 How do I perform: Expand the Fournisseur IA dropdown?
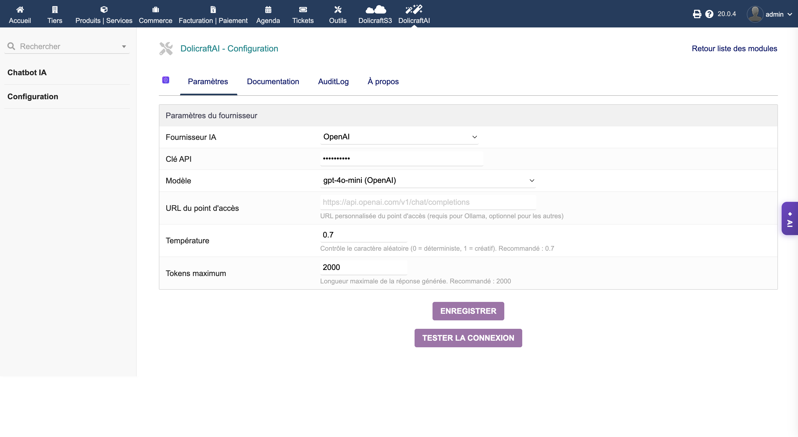(399, 137)
